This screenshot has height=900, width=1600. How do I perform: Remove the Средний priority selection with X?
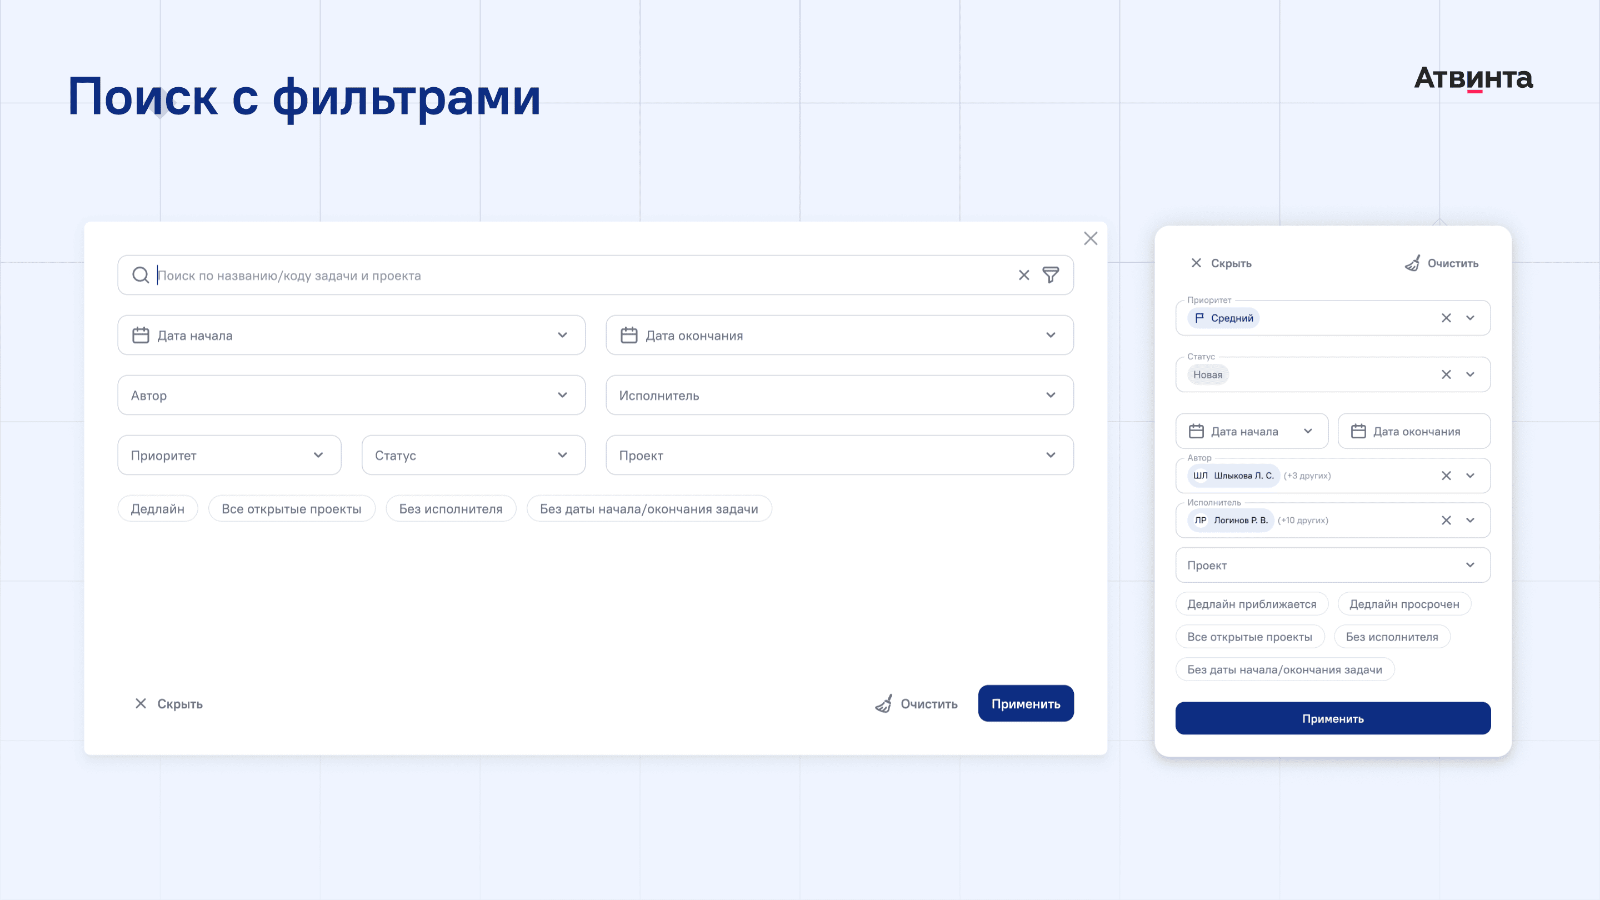pyautogui.click(x=1446, y=318)
